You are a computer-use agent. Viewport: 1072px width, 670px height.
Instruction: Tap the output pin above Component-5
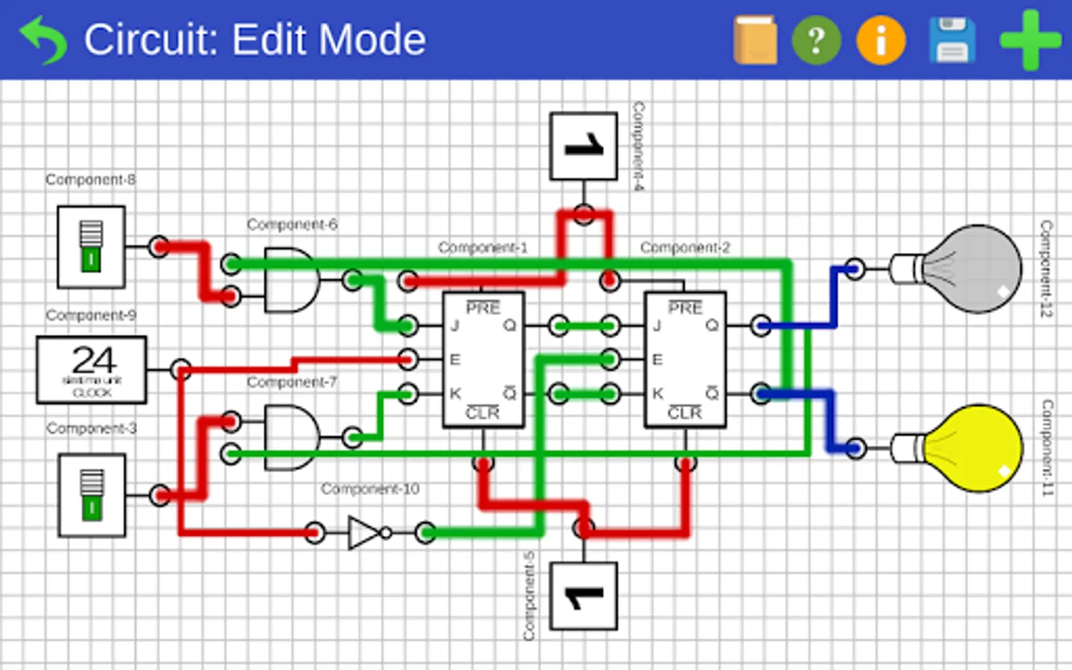584,529
